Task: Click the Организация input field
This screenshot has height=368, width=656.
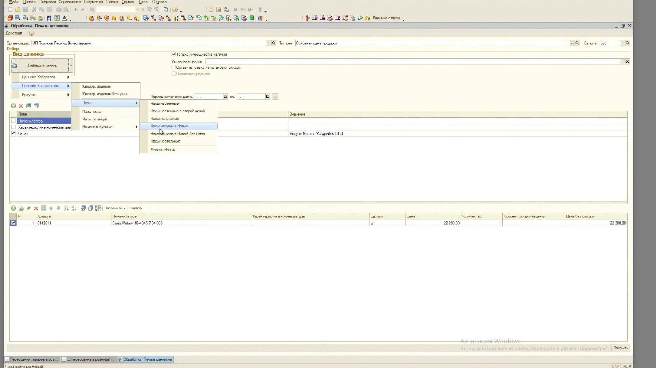Action: (x=149, y=43)
